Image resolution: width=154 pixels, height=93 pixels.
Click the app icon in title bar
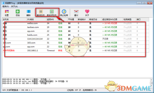pos(3,3)
